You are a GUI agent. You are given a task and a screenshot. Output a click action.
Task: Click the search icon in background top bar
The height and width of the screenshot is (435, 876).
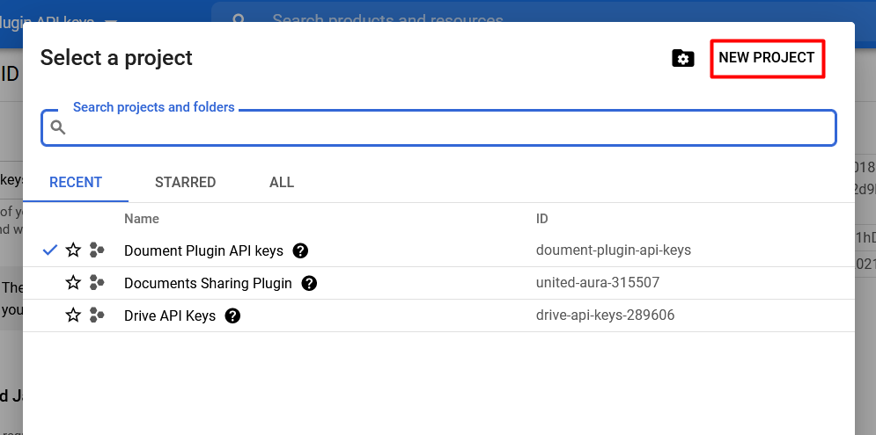239,19
